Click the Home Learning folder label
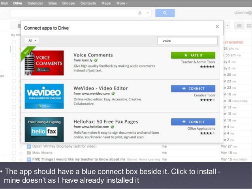Screen dimensions: 252x189 [149, 159]
